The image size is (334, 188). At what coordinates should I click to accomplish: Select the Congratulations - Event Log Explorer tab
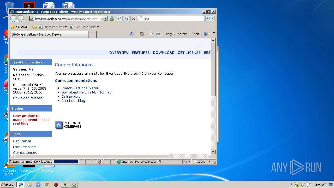point(49,34)
